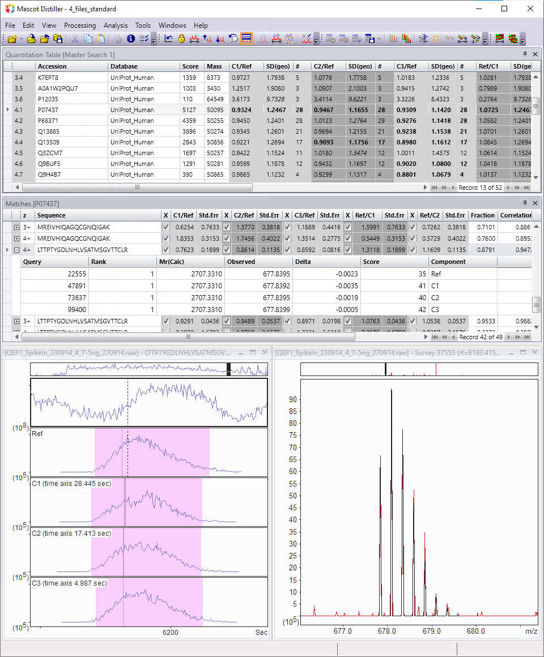Click the checklist properties icon
This screenshot has height=657, width=544.
(144, 39)
